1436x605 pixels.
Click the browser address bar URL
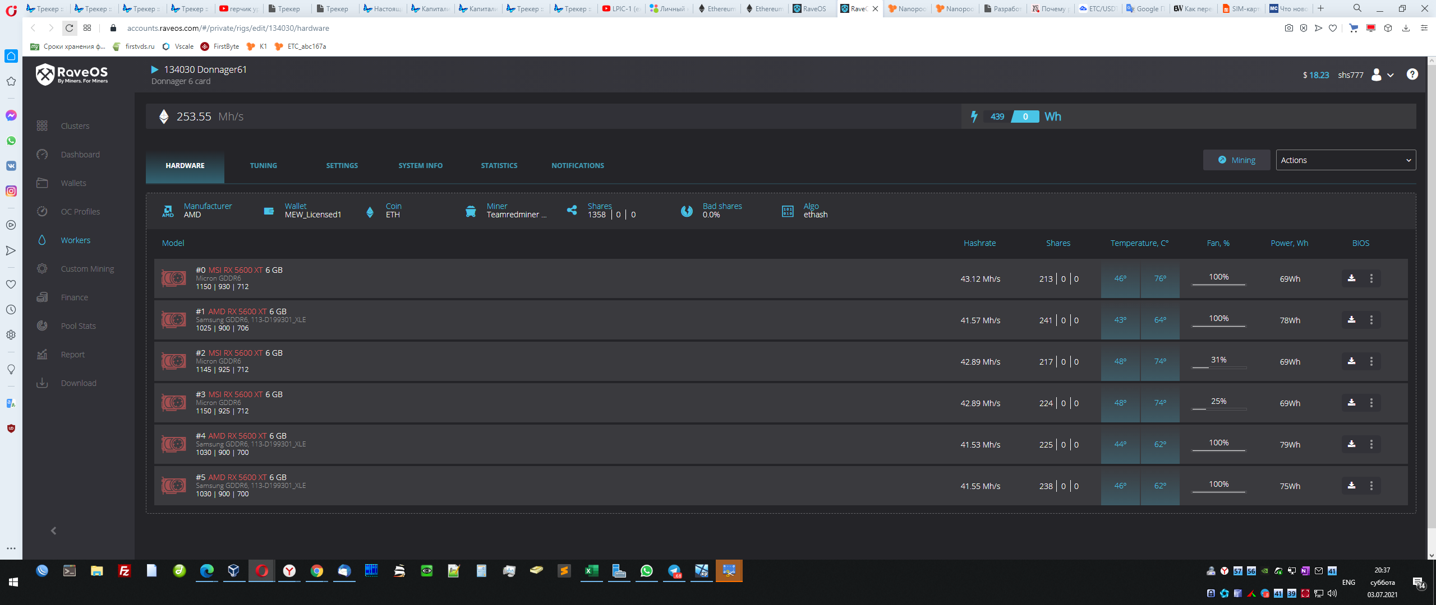click(228, 28)
